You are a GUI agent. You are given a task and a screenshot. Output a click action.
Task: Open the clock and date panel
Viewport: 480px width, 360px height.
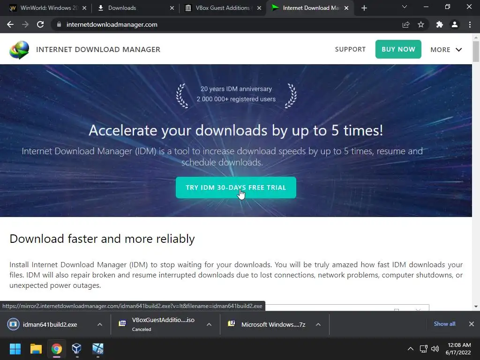point(458,349)
